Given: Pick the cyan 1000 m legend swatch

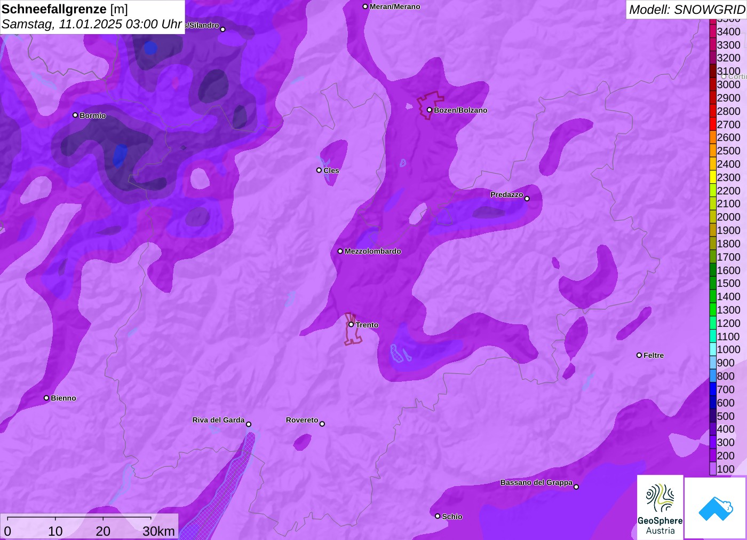Looking at the screenshot, I should pos(713,349).
